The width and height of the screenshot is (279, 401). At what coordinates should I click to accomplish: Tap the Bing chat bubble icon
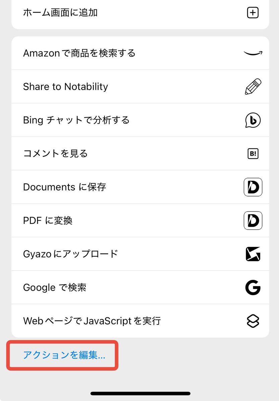[x=253, y=120]
